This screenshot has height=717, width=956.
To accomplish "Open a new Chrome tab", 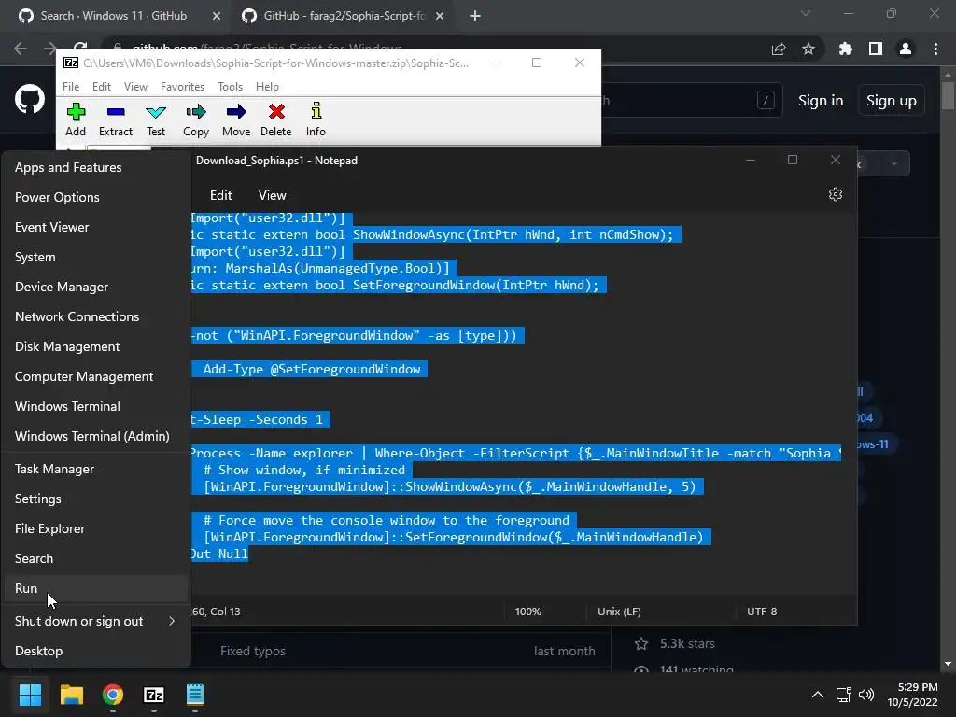I will point(475,16).
